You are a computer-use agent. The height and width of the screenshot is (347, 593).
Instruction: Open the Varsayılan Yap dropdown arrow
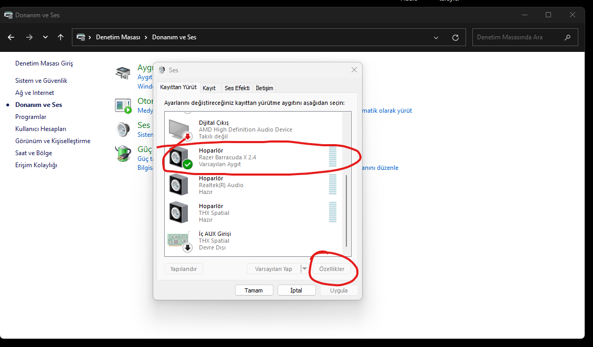tap(304, 269)
